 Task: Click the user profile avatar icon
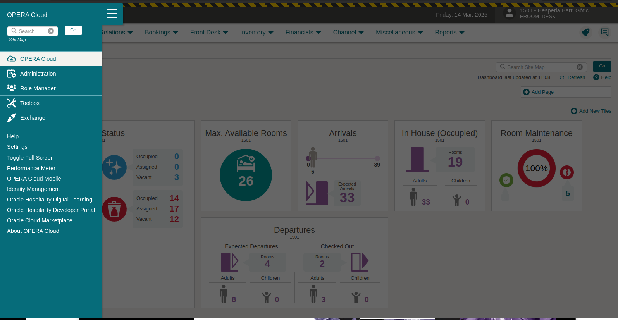tap(510, 13)
